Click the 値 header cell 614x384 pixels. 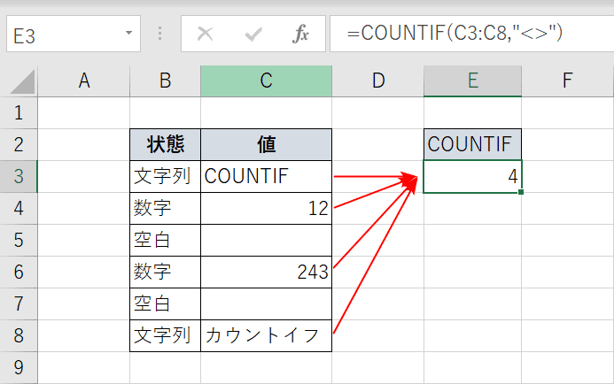(266, 145)
